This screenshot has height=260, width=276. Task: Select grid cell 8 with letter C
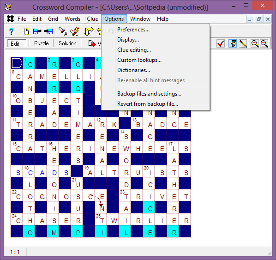point(17,75)
